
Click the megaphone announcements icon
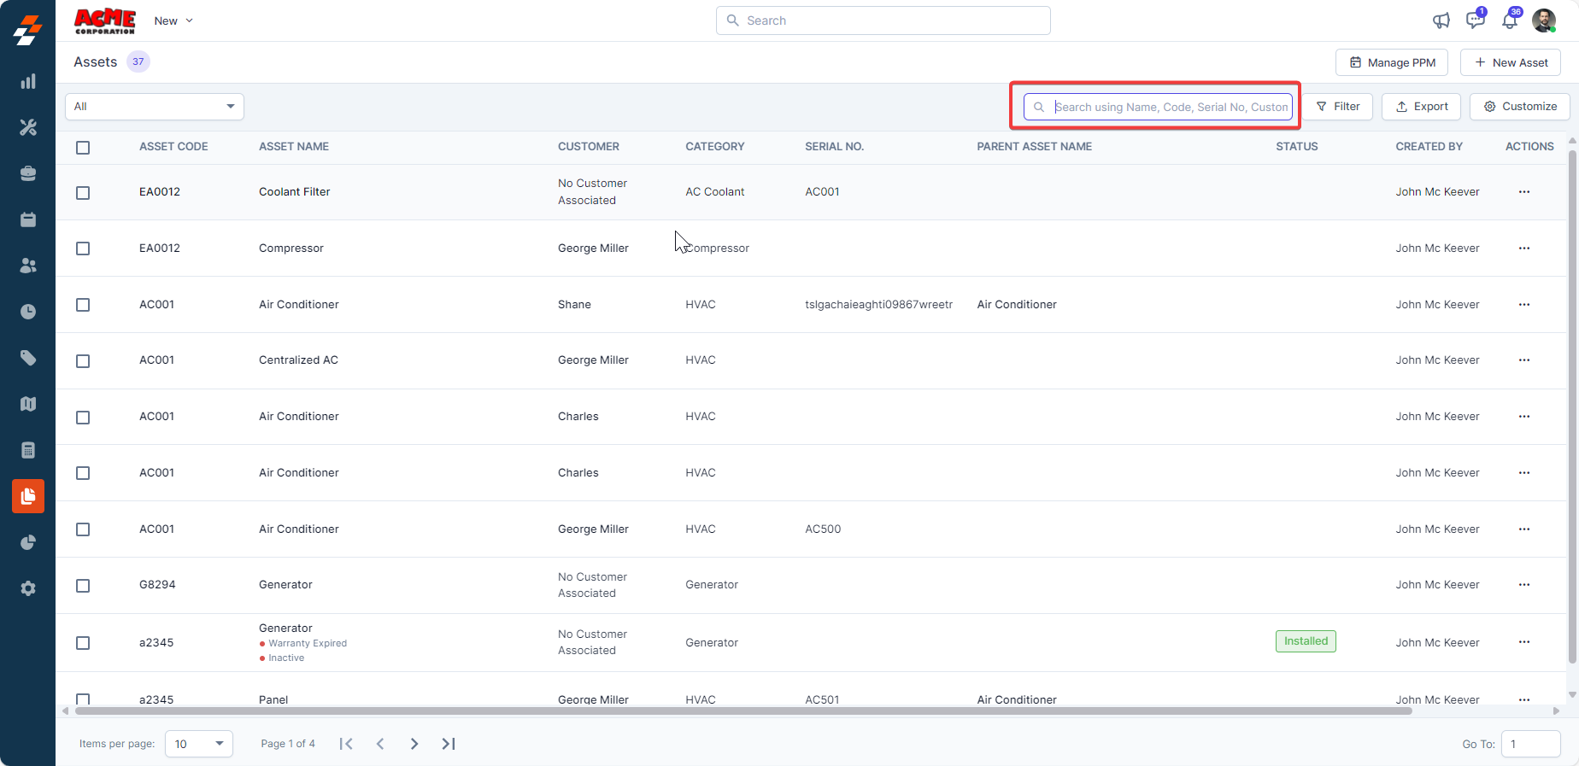pos(1441,20)
